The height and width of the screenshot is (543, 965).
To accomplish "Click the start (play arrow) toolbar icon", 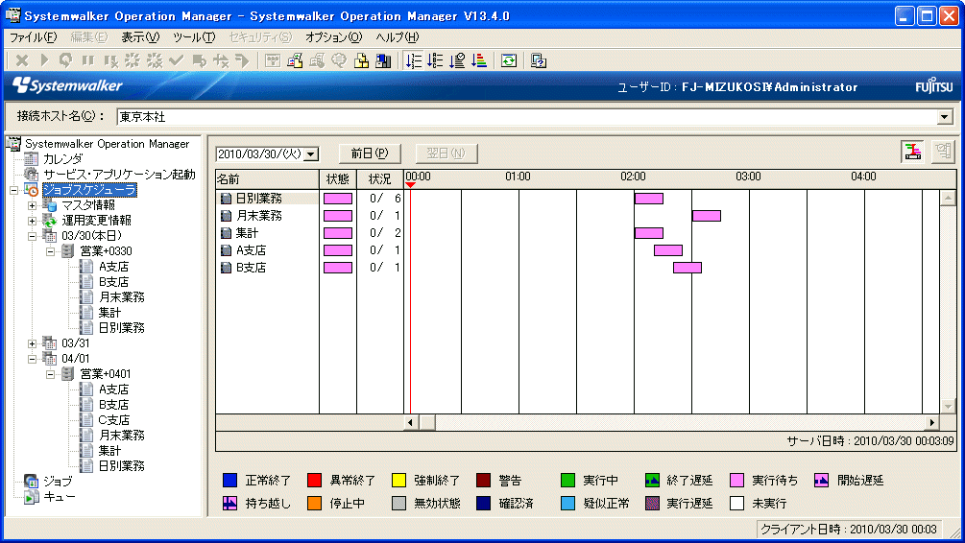I will (44, 60).
